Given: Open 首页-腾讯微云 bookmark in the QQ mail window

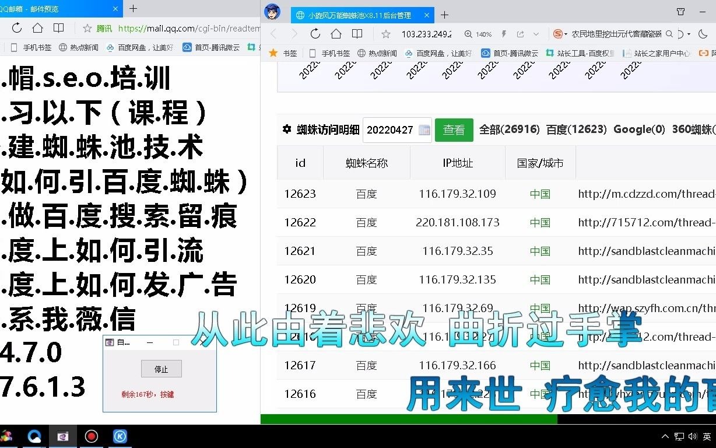Looking at the screenshot, I should [211, 47].
